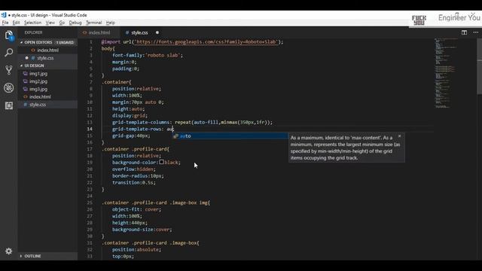
Task: Click on 'transition:0.5s;' line
Action: [134, 182]
